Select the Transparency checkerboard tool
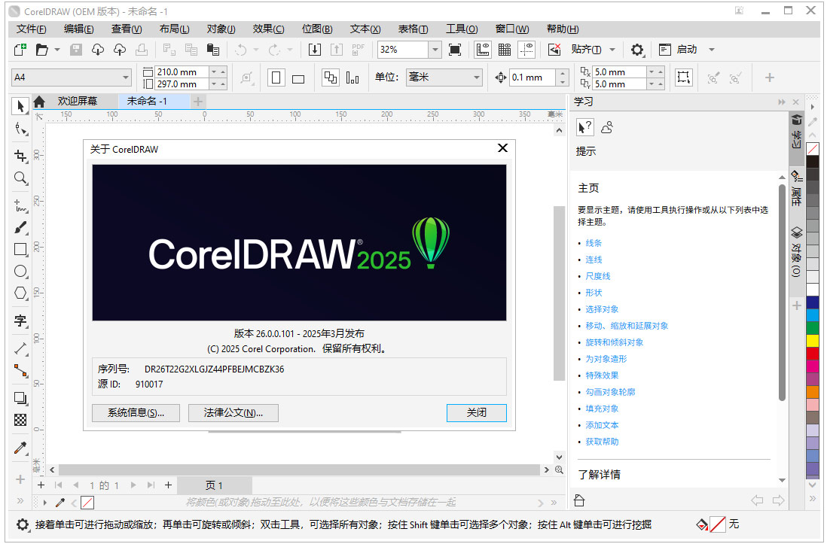The image size is (827, 544). click(20, 420)
